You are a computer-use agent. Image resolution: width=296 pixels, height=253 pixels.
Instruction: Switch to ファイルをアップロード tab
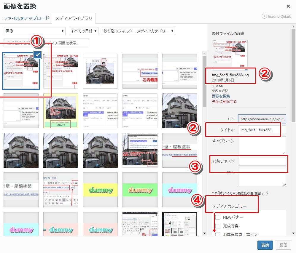coord(26,18)
